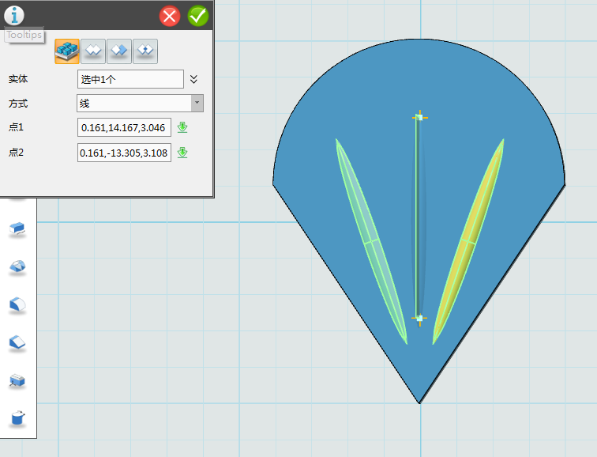Click the 实体 selection field
Screen dimensions: 597x457
click(x=130, y=79)
